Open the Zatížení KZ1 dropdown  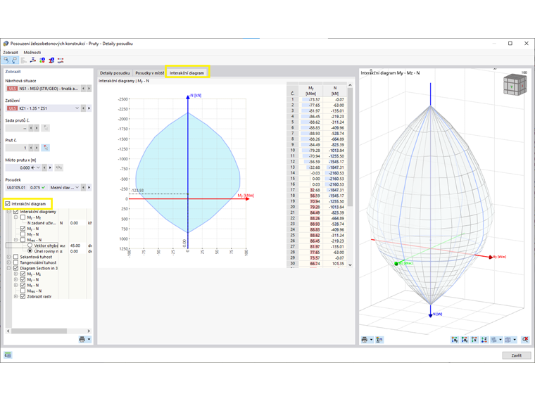pyautogui.click(x=77, y=108)
